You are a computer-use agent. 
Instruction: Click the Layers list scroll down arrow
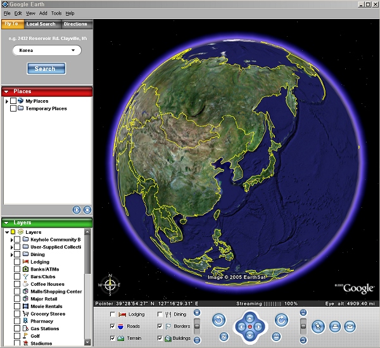(x=87, y=342)
